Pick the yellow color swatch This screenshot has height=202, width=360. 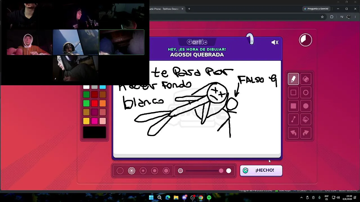[86, 121]
